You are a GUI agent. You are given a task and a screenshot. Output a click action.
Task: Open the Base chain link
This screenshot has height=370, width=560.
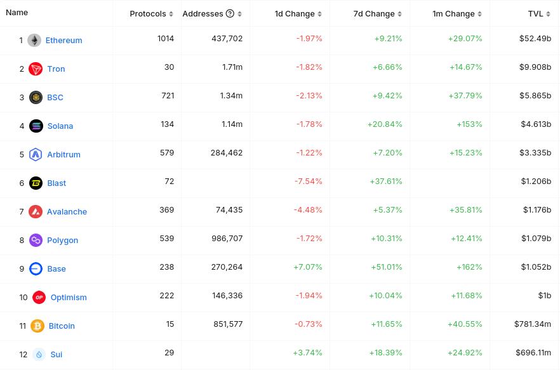[x=57, y=268]
